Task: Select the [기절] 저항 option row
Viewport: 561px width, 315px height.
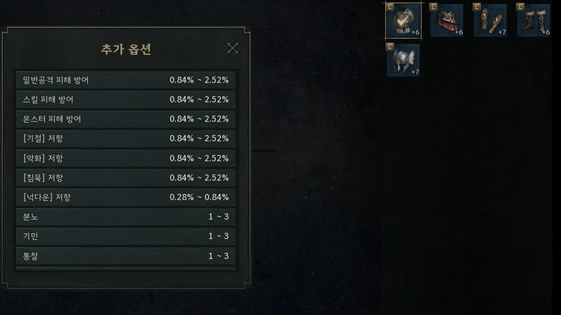Action: click(x=126, y=138)
